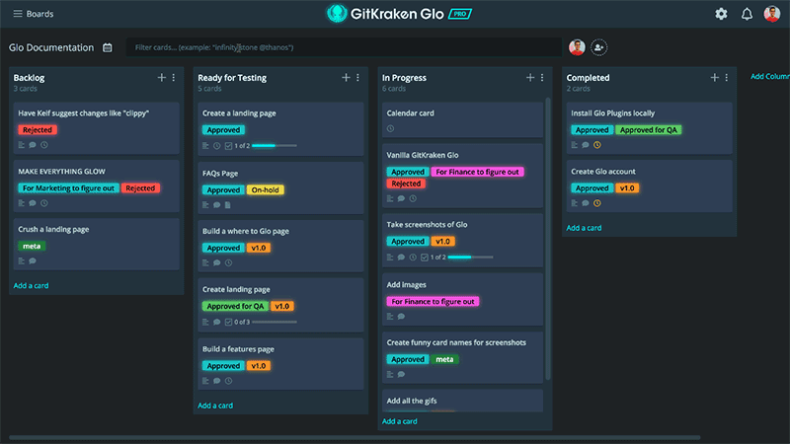
Task: Add a card with Backlog plus icon
Action: click(162, 78)
